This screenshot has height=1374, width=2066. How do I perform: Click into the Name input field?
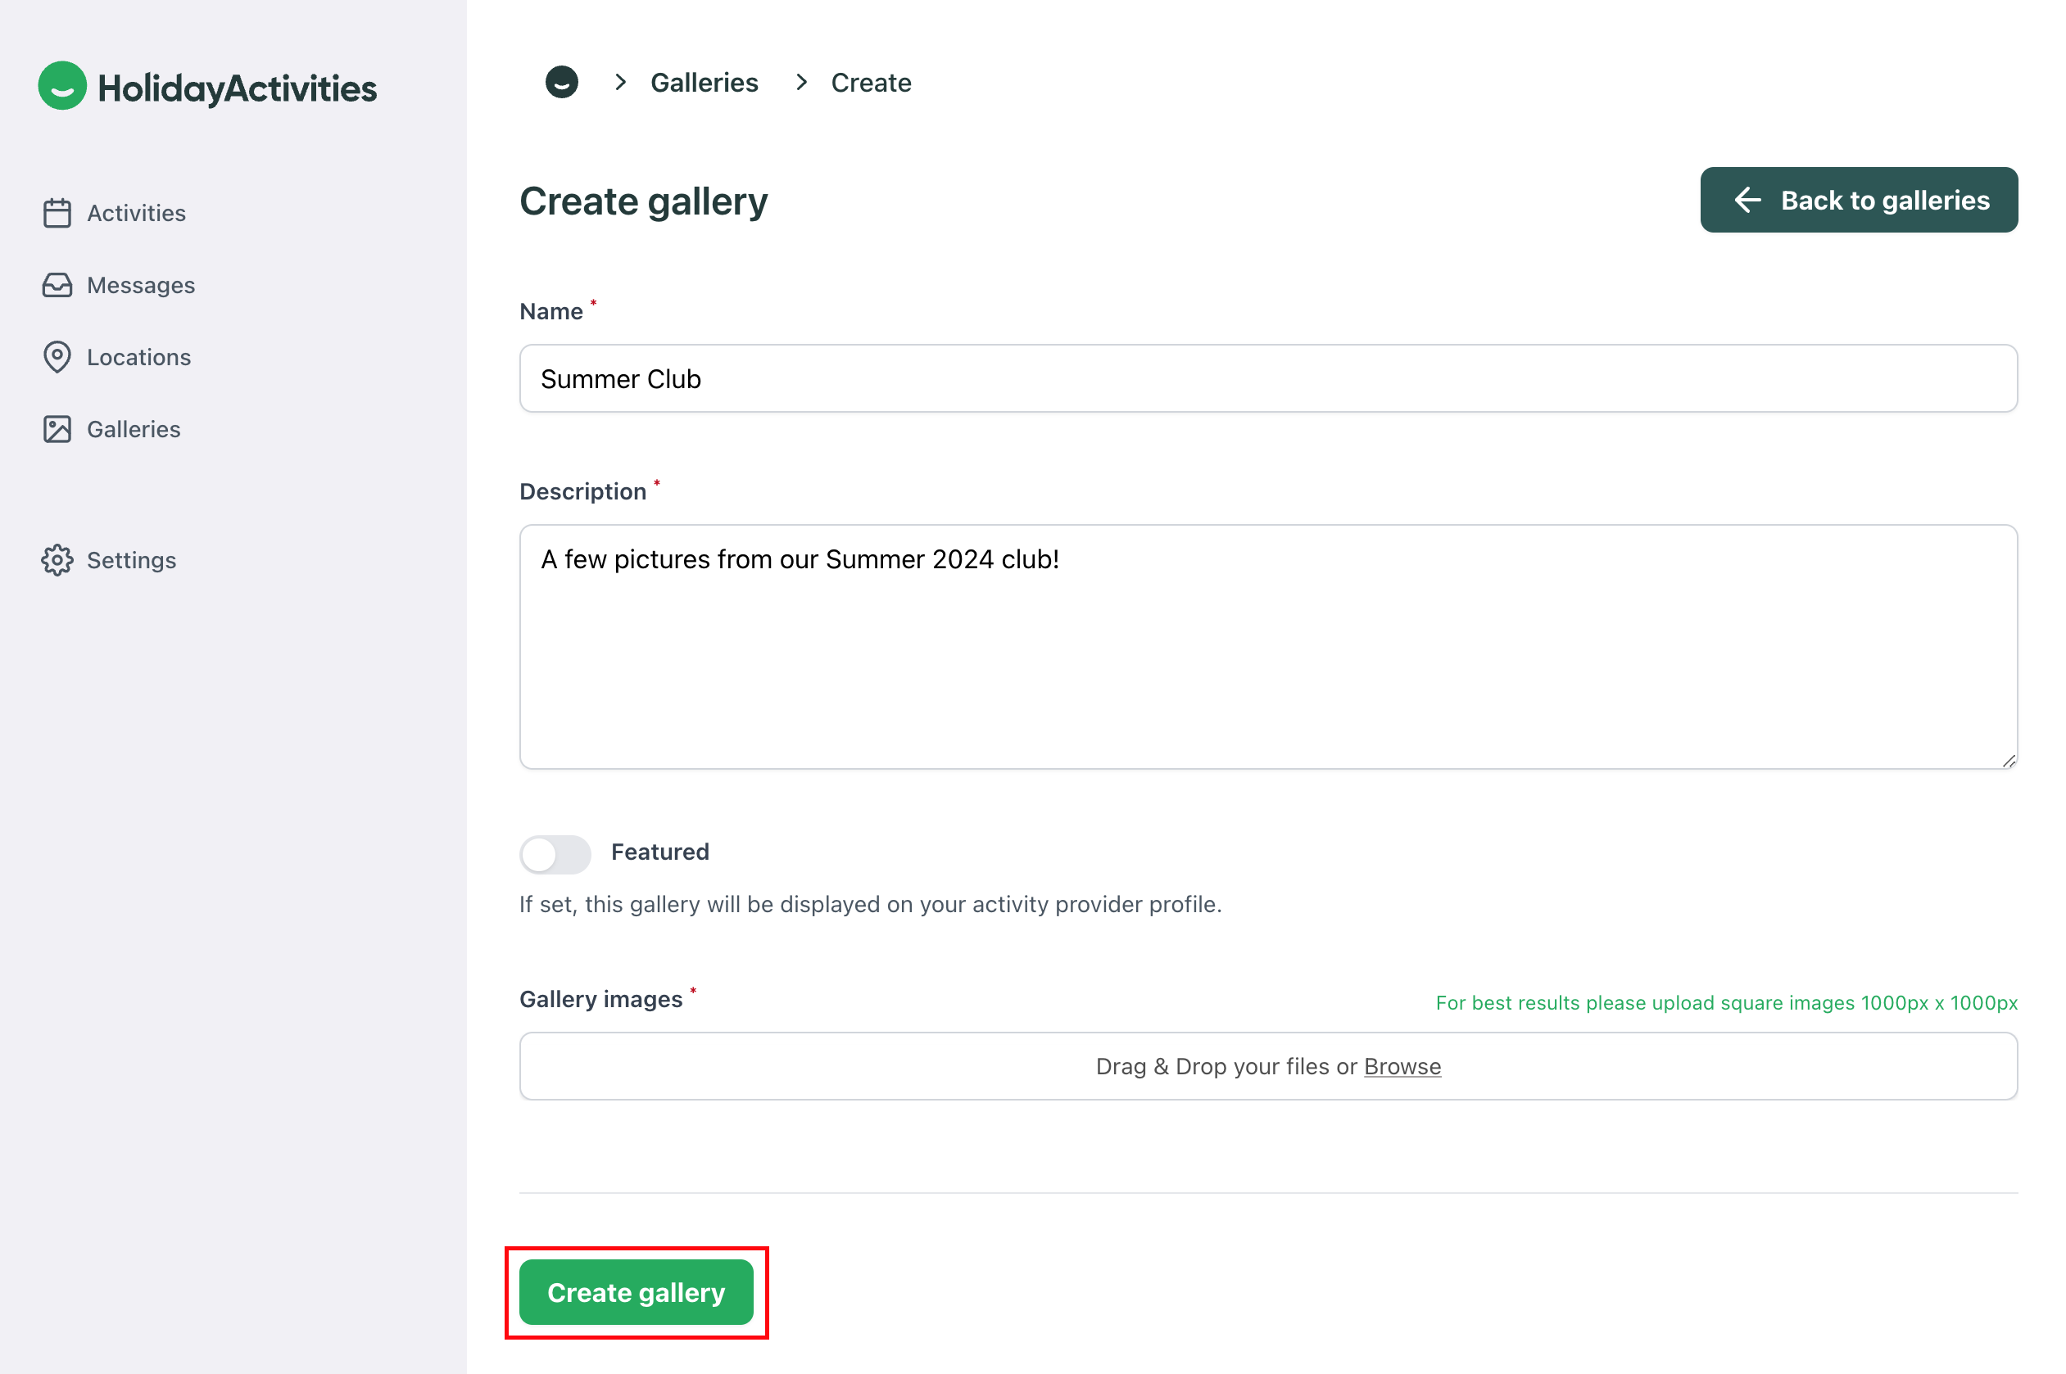click(x=1267, y=378)
